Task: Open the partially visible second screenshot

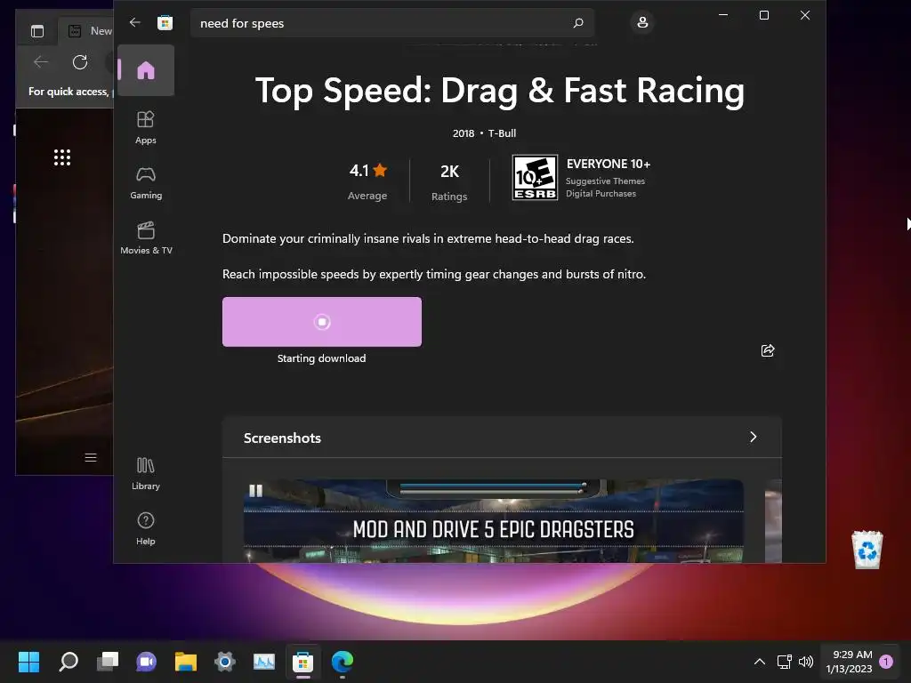Action: point(773,520)
